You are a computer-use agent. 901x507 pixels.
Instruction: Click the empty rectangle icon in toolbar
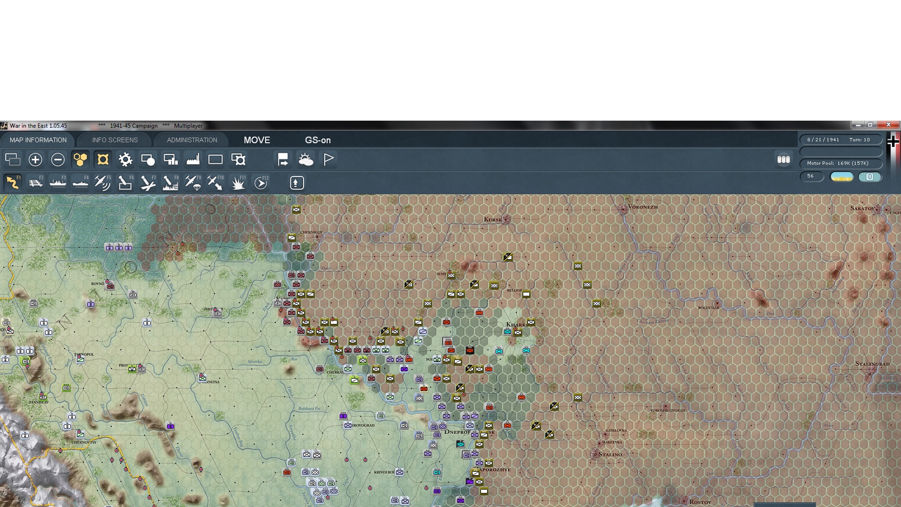[x=215, y=160]
